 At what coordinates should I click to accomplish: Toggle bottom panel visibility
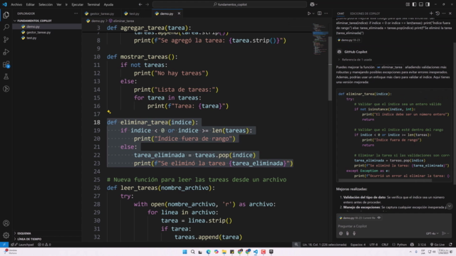(421, 4)
